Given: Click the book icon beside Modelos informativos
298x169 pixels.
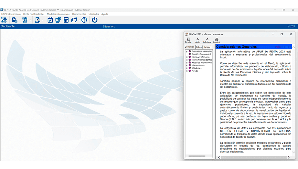Looking at the screenshot, I should (190, 63).
